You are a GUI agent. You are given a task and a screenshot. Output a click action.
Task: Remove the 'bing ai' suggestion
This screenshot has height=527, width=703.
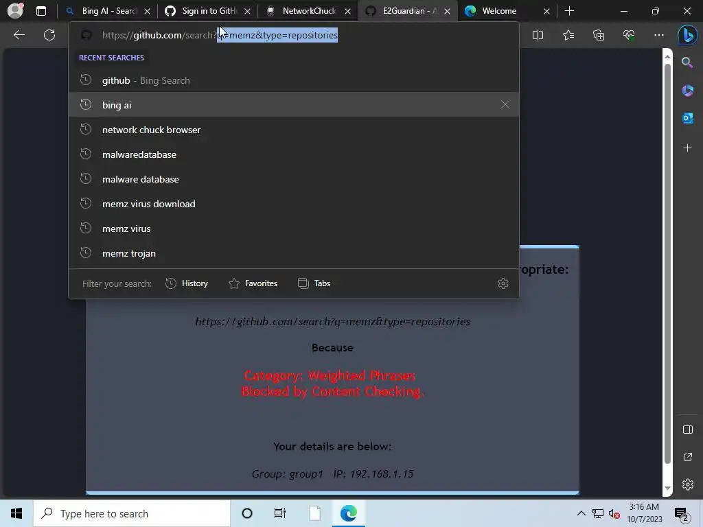[x=505, y=105]
